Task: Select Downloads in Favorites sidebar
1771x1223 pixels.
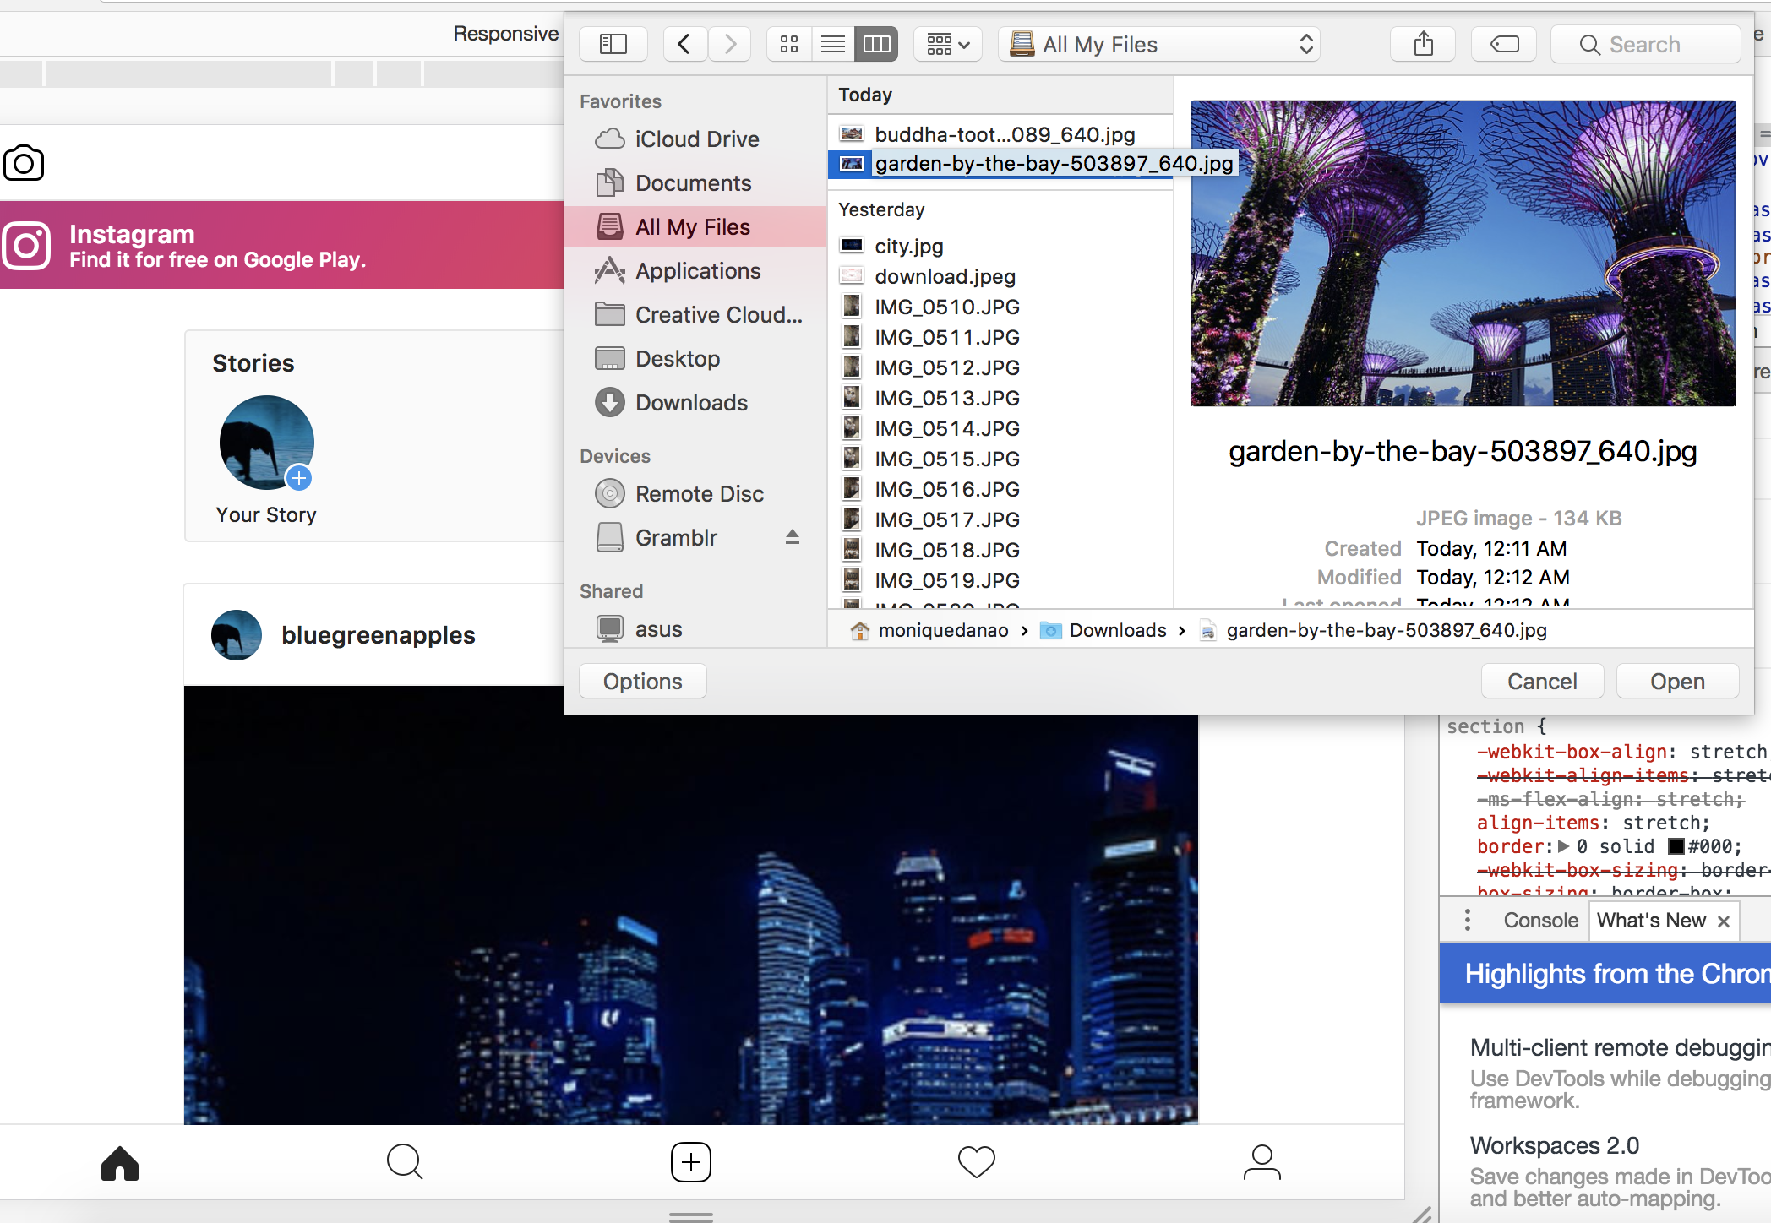Action: tap(691, 403)
